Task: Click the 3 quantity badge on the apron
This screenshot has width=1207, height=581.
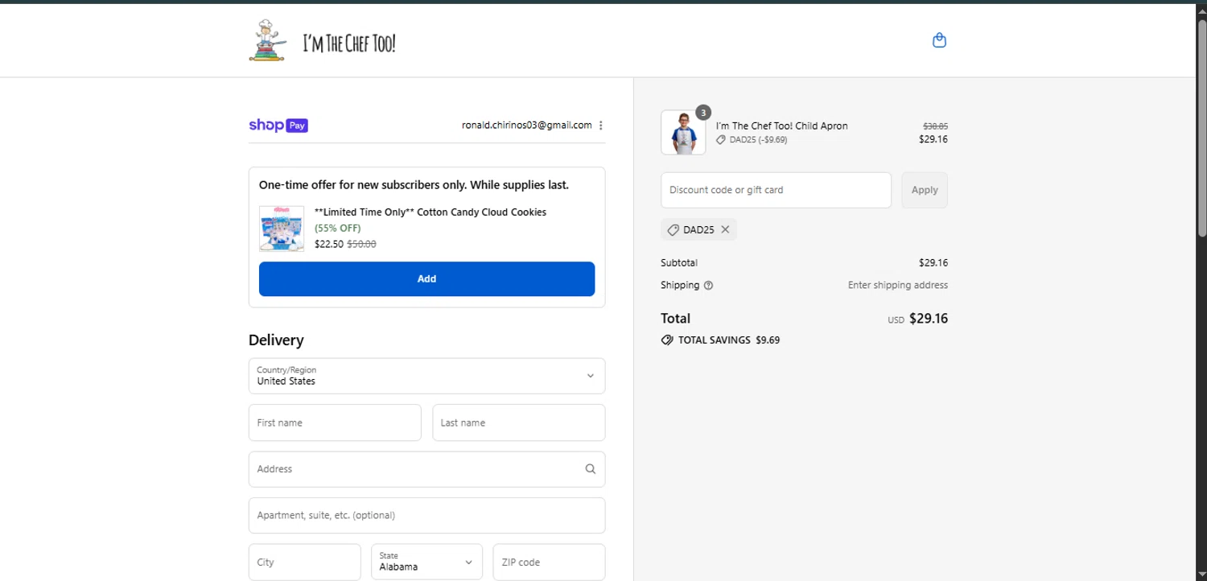Action: pos(703,113)
